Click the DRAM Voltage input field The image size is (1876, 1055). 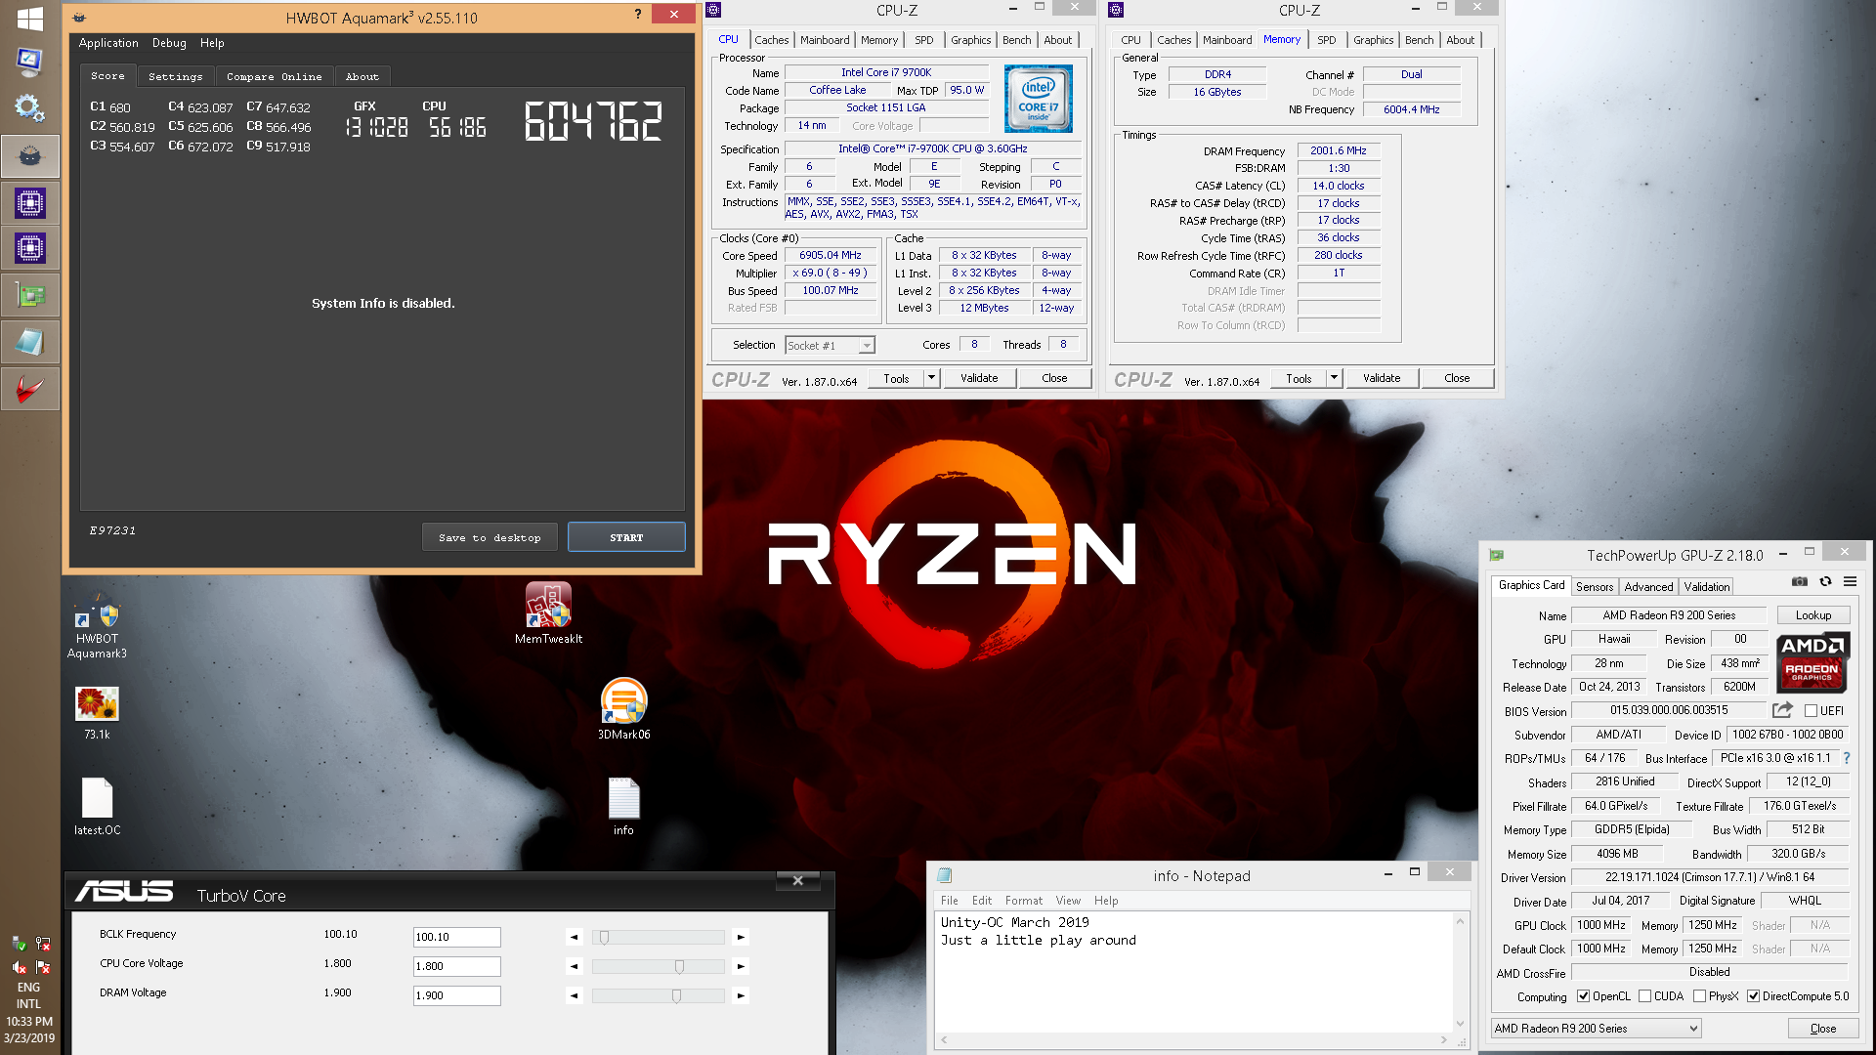coord(456,995)
